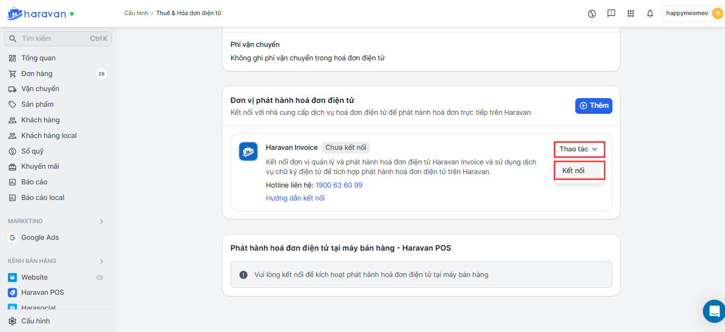Click the Website channel icon
The image size is (725, 332).
[12, 278]
